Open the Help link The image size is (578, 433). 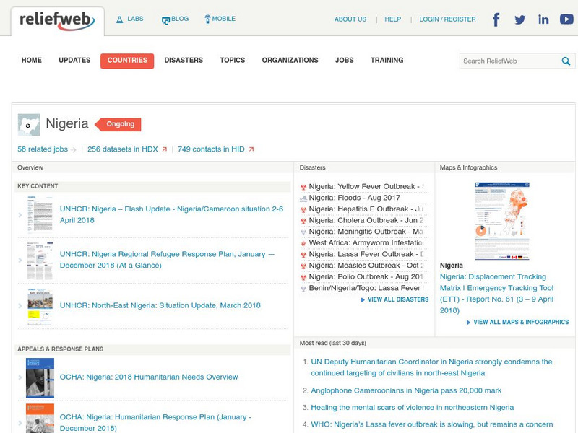pos(393,19)
